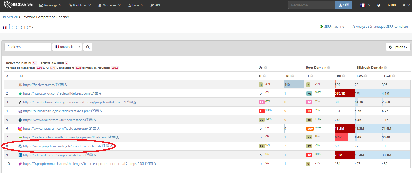Screen dimensions: 412x173
Task: Open the external link icon for trustpilot row
Action: (92, 93)
